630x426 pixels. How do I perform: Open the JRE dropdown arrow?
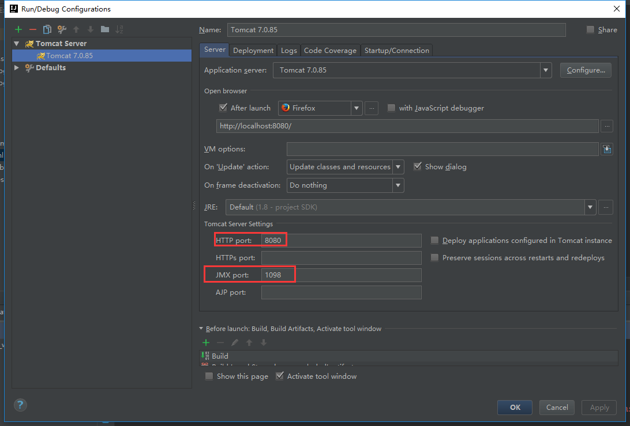(590, 207)
